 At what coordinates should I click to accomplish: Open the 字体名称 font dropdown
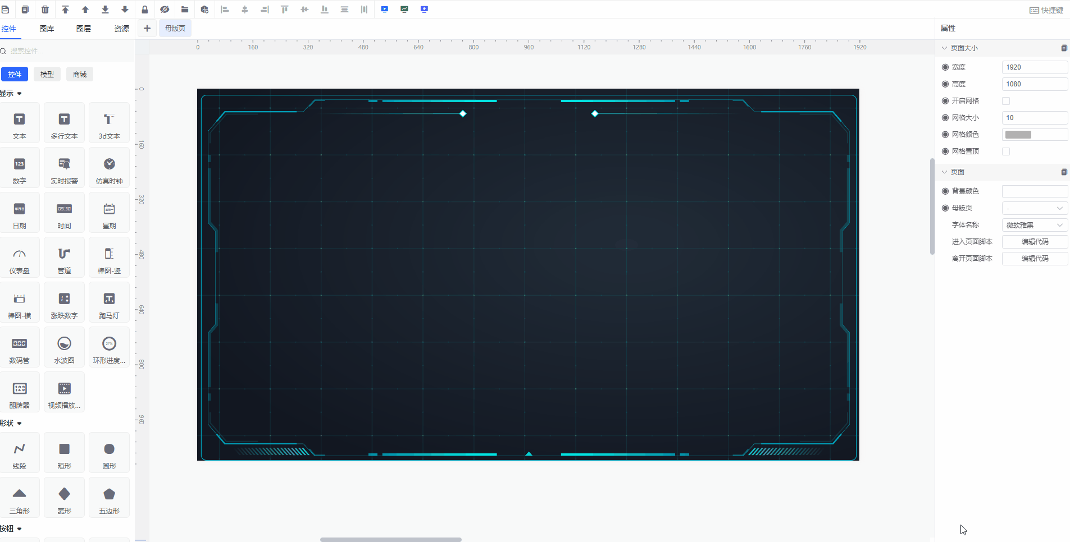(1035, 225)
